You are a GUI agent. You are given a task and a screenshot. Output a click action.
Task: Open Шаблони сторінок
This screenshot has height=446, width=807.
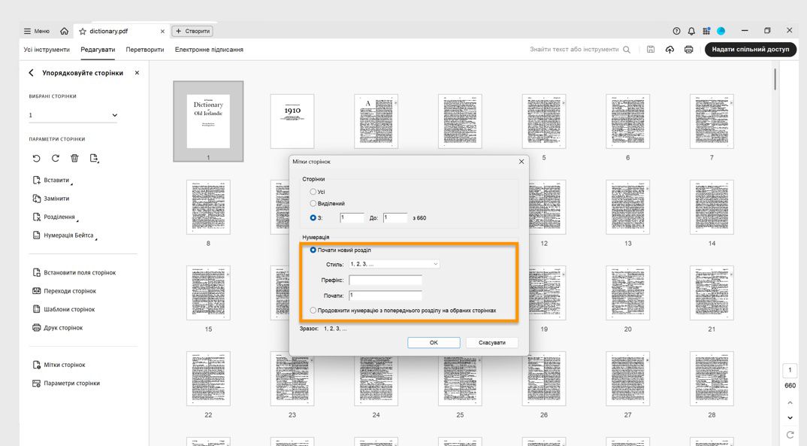(x=64, y=310)
